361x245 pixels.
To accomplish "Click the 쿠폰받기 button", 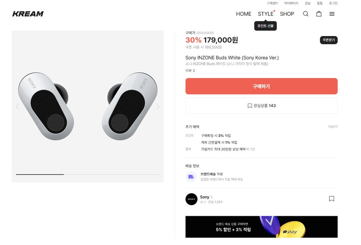I will pyautogui.click(x=329, y=40).
